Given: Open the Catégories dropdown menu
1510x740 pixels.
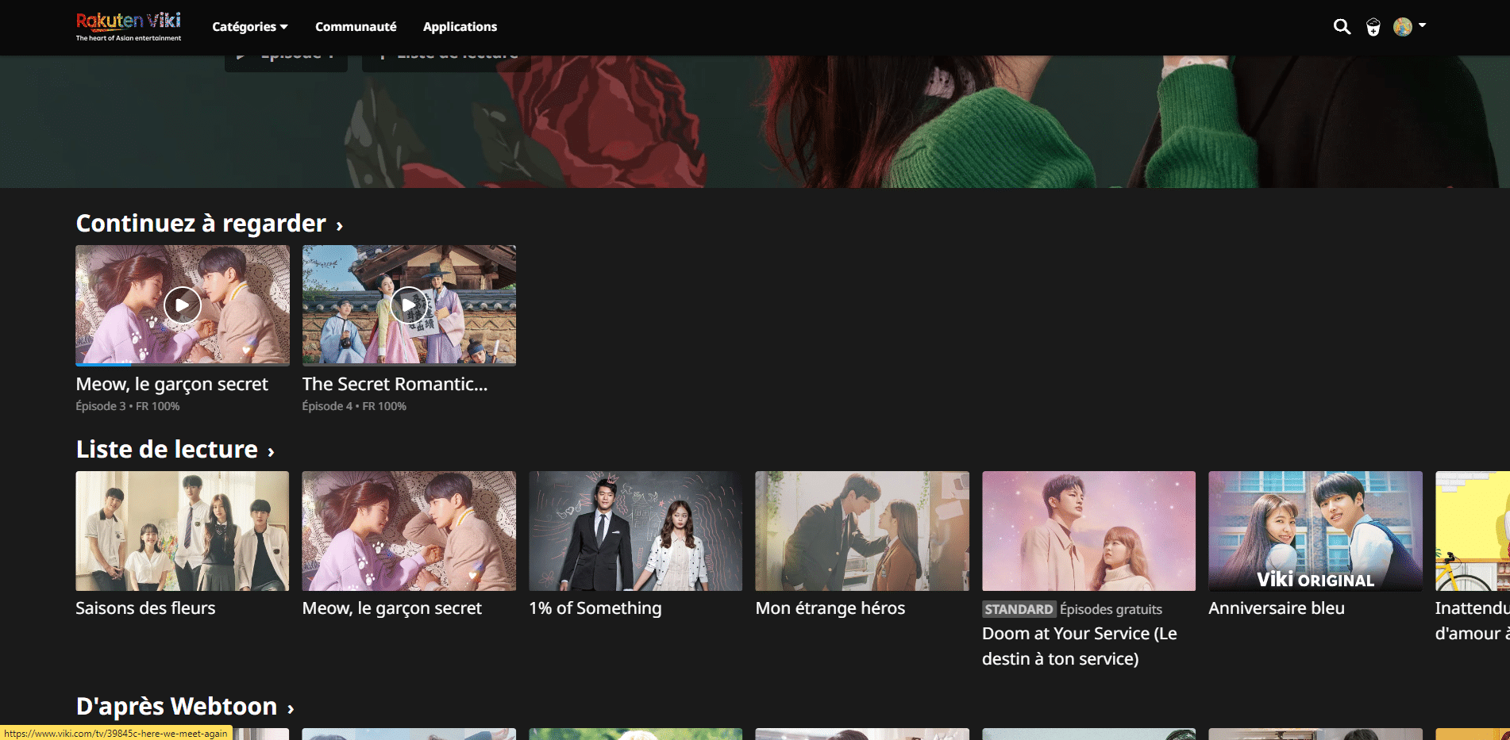Looking at the screenshot, I should [250, 27].
